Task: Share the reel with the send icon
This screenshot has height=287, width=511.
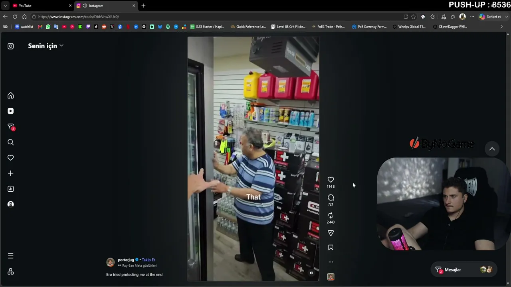Action: 331,233
